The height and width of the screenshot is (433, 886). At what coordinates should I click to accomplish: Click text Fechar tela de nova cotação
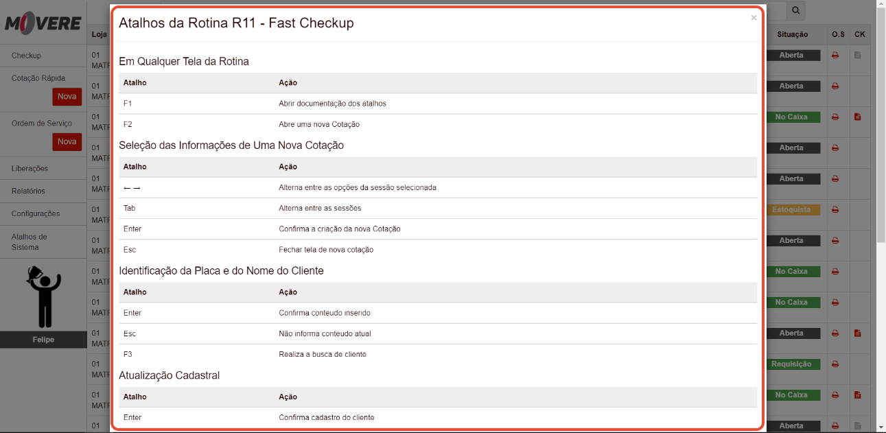coord(326,250)
